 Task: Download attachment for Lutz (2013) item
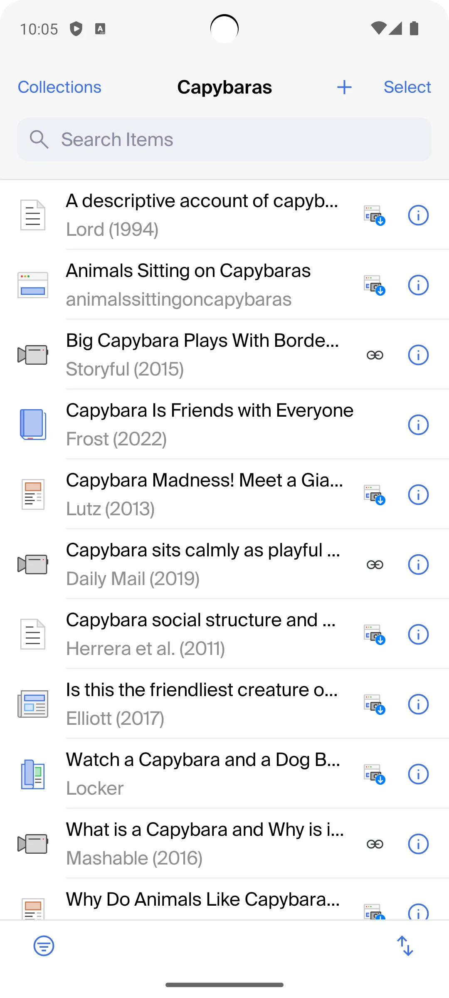pos(375,495)
